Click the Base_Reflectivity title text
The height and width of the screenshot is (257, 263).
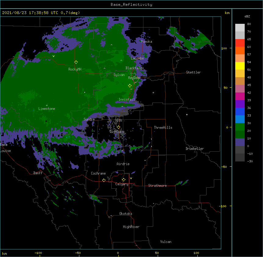131,5
